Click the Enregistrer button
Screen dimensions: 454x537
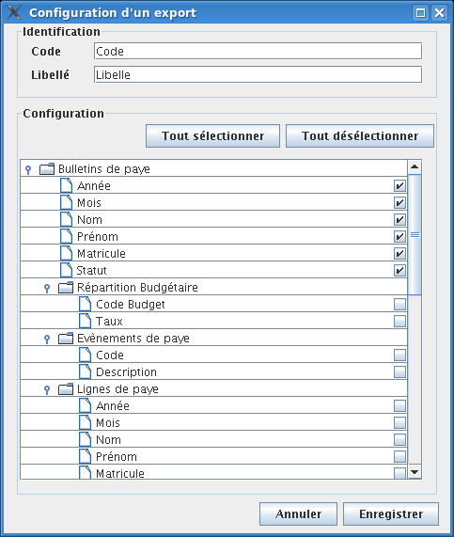[x=391, y=514]
